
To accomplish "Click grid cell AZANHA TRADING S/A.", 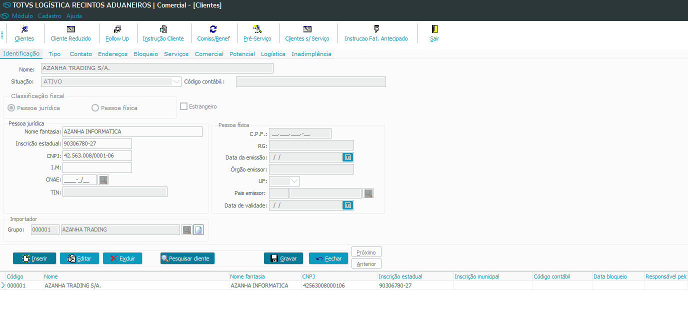I will pyautogui.click(x=135, y=285).
